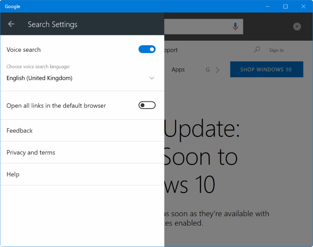Click the Choose voice search language label
313x247 pixels.
[38, 67]
